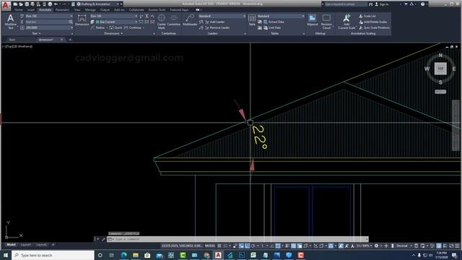The image size is (462, 260).
Task: Open the table style dropdown Standard
Action: point(281,16)
